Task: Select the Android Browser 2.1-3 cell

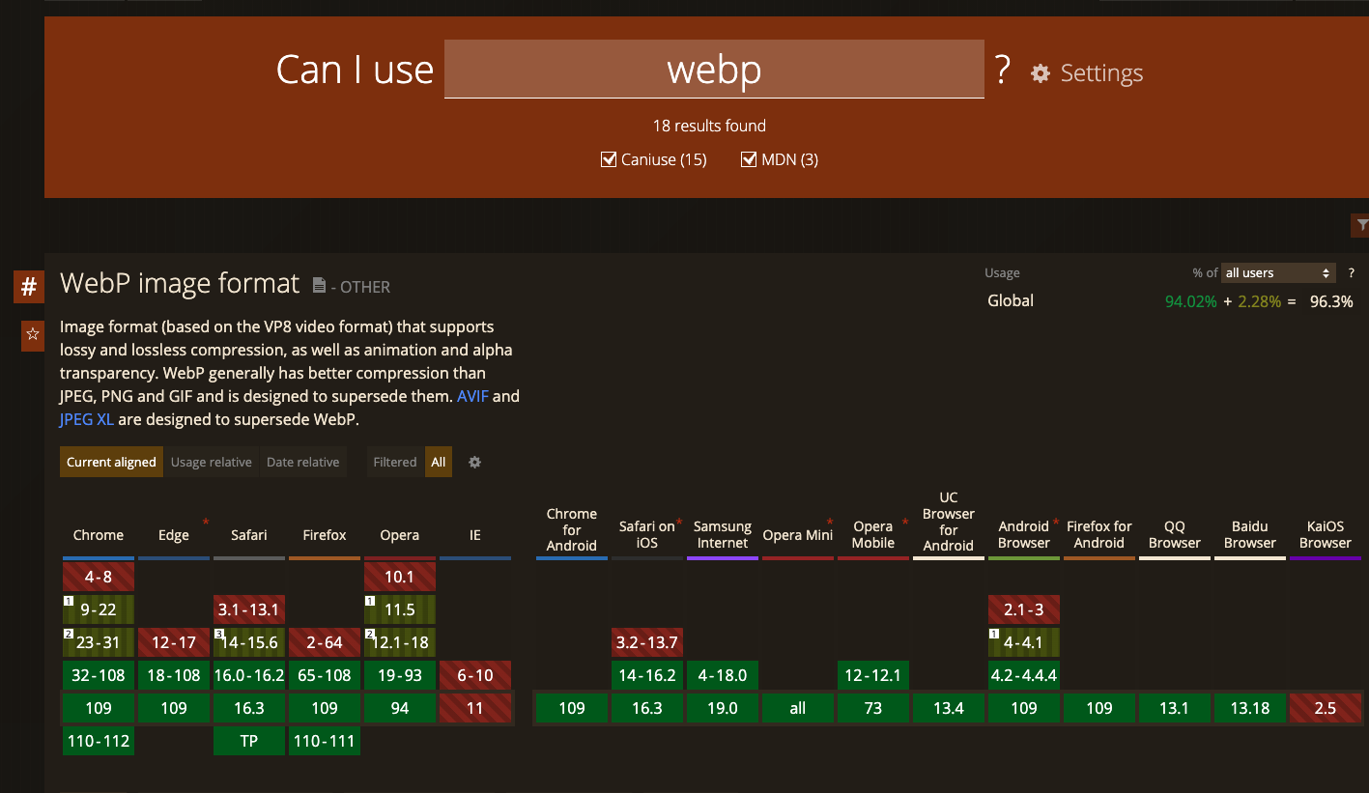Action: pyautogui.click(x=1024, y=609)
